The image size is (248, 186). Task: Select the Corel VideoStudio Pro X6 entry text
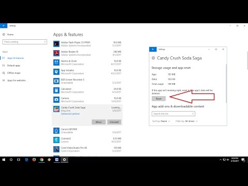coord(74,148)
